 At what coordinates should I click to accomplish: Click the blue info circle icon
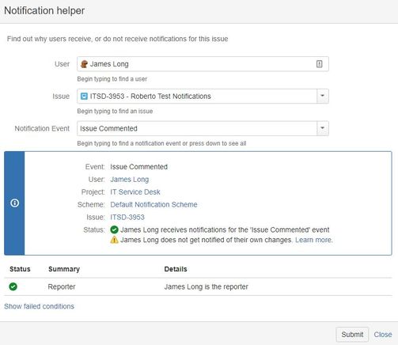(x=14, y=203)
